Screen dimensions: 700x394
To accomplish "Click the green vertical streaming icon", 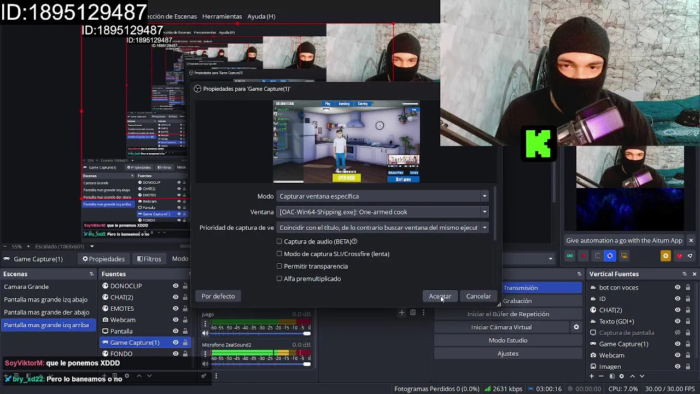I will tap(570, 256).
